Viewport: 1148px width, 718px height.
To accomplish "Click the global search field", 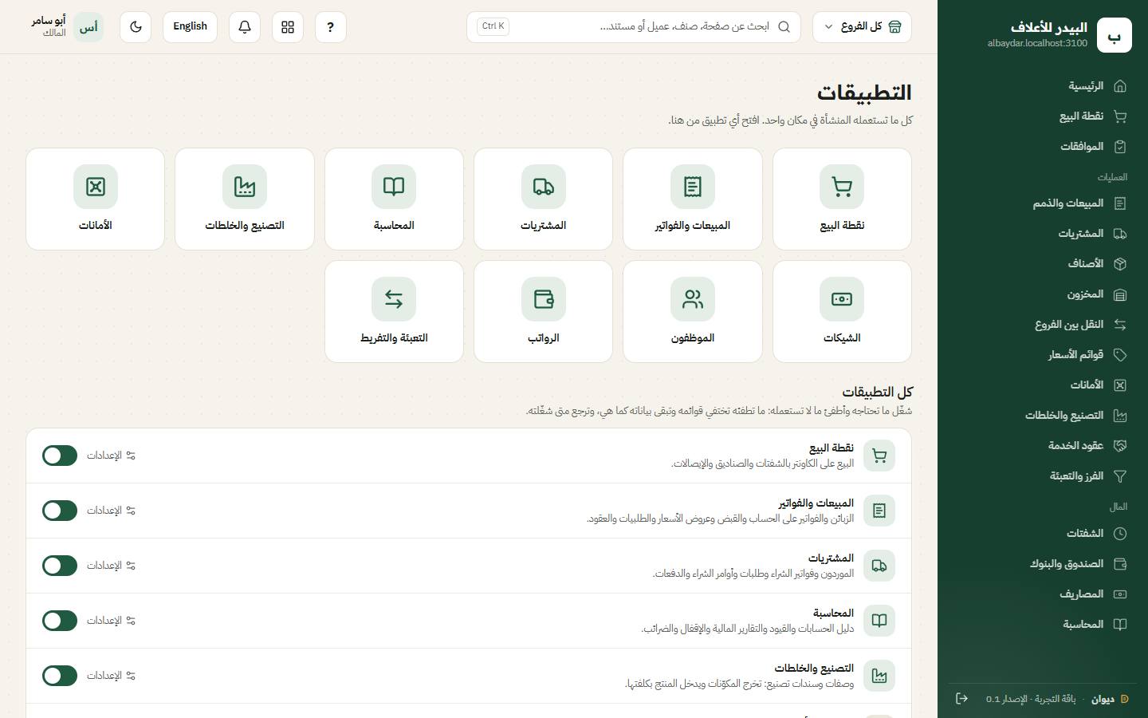I will (634, 27).
